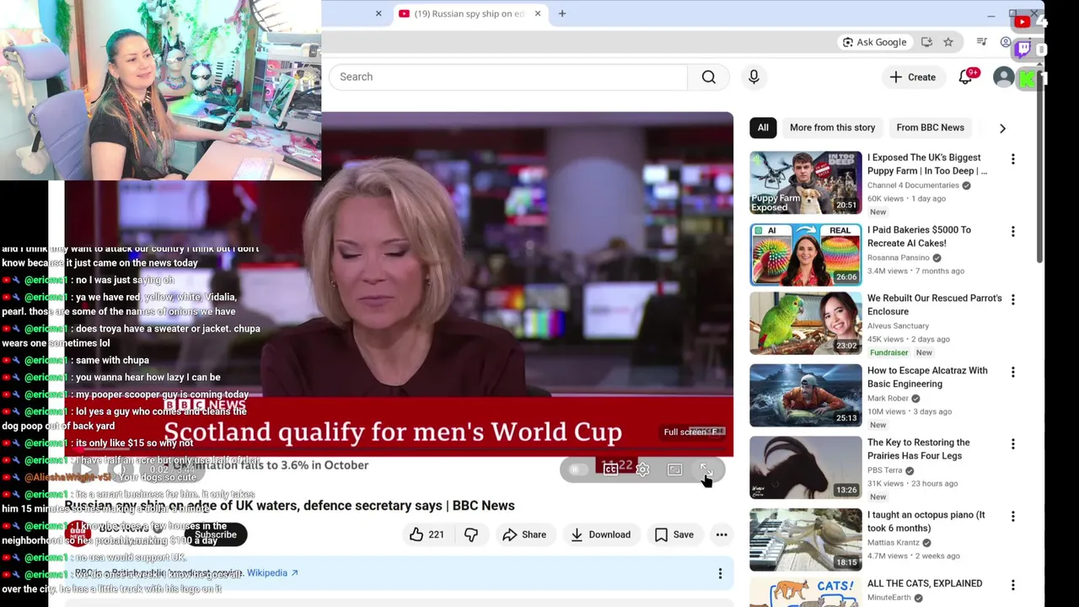Select the More from this story chip
This screenshot has height=607, width=1079.
pos(832,127)
